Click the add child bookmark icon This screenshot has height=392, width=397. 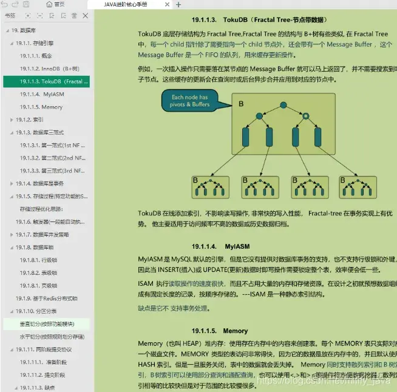[63, 16]
